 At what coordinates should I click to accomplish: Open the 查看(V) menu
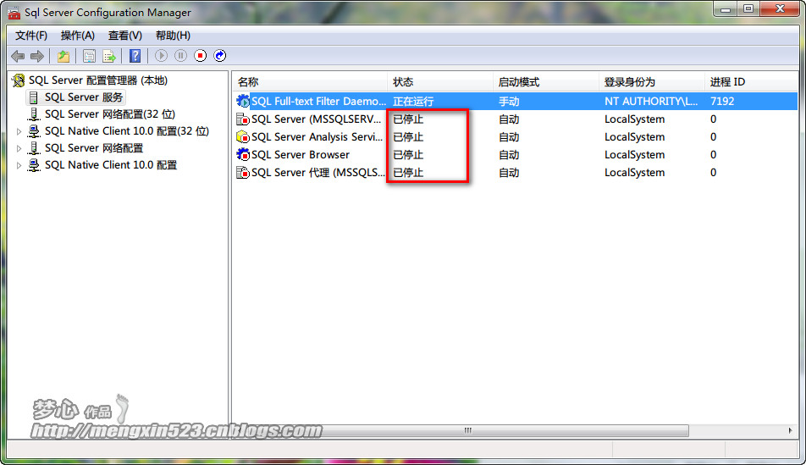(125, 36)
